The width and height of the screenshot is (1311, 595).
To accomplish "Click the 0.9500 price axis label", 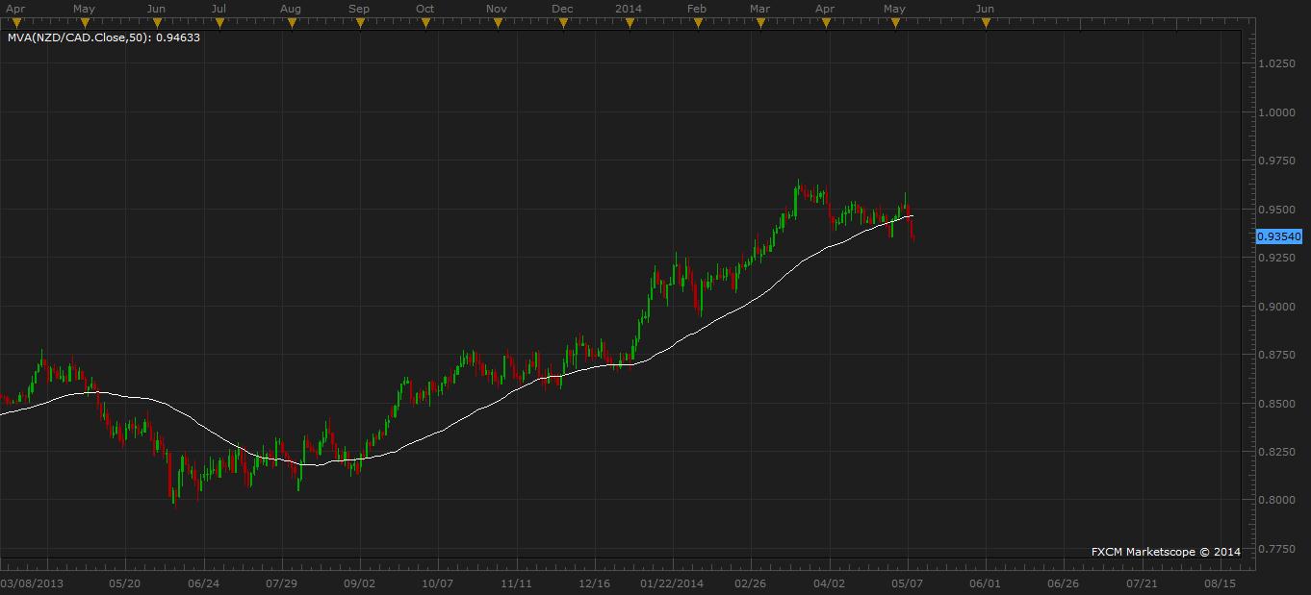I will coord(1276,209).
